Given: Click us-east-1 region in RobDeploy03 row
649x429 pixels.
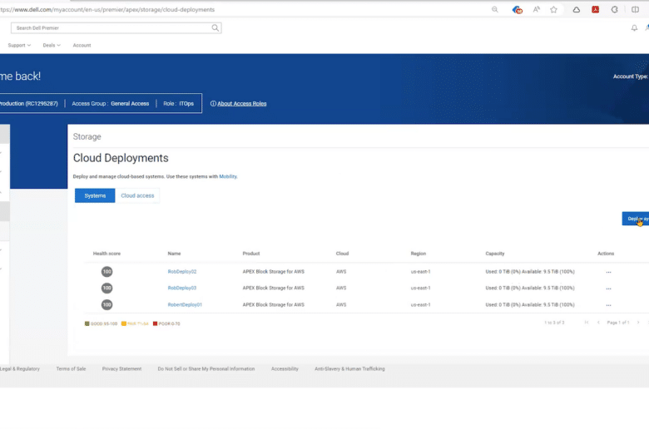Looking at the screenshot, I should [420, 288].
